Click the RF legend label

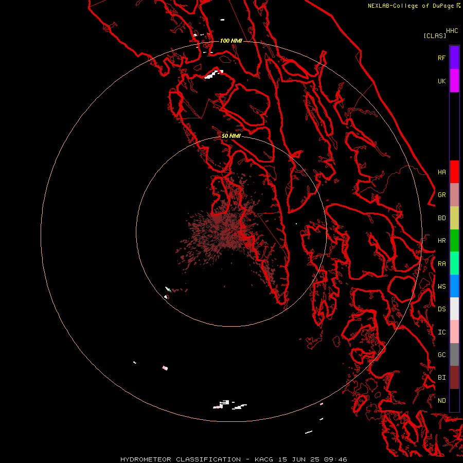pos(441,58)
